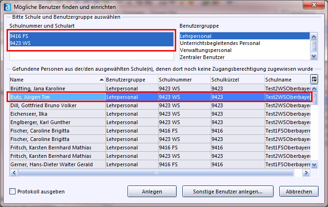Select school 9423 WS in list
This screenshot has height=207, width=328.
tap(91, 43)
